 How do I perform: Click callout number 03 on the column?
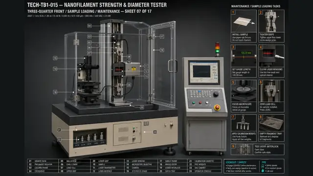coord(89,37)
